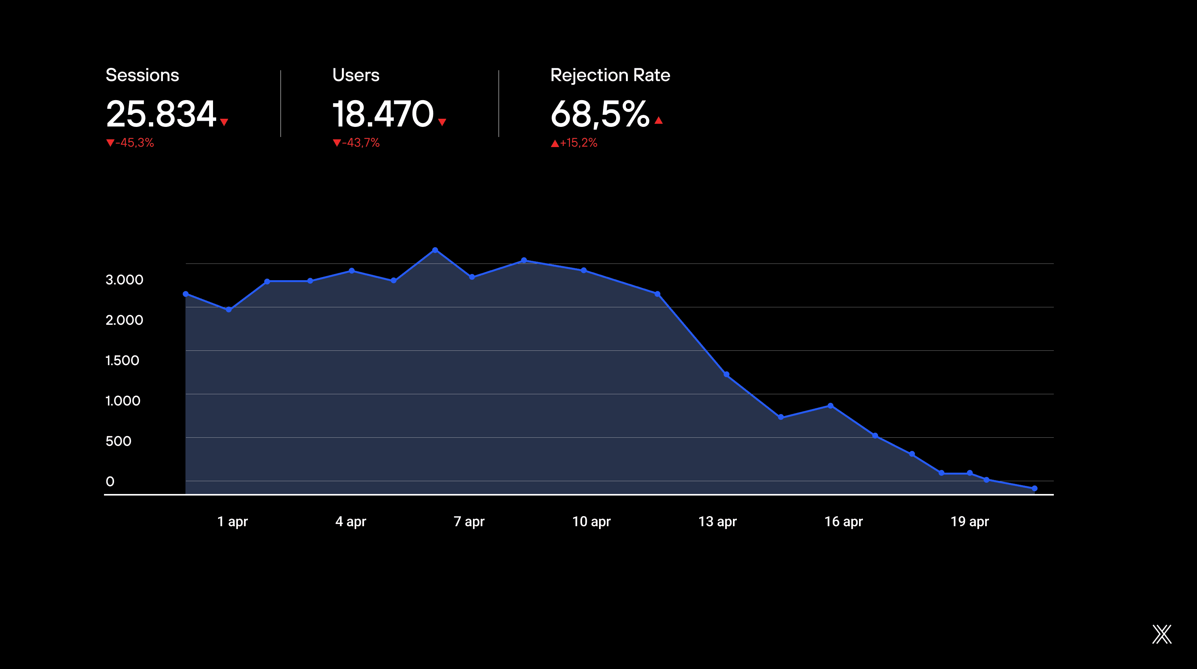Click the data point above 10 apr

coord(584,270)
